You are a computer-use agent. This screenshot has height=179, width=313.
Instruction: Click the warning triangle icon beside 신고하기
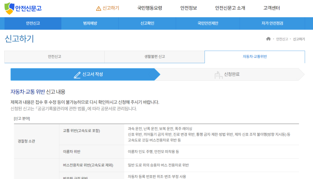click(x=98, y=9)
